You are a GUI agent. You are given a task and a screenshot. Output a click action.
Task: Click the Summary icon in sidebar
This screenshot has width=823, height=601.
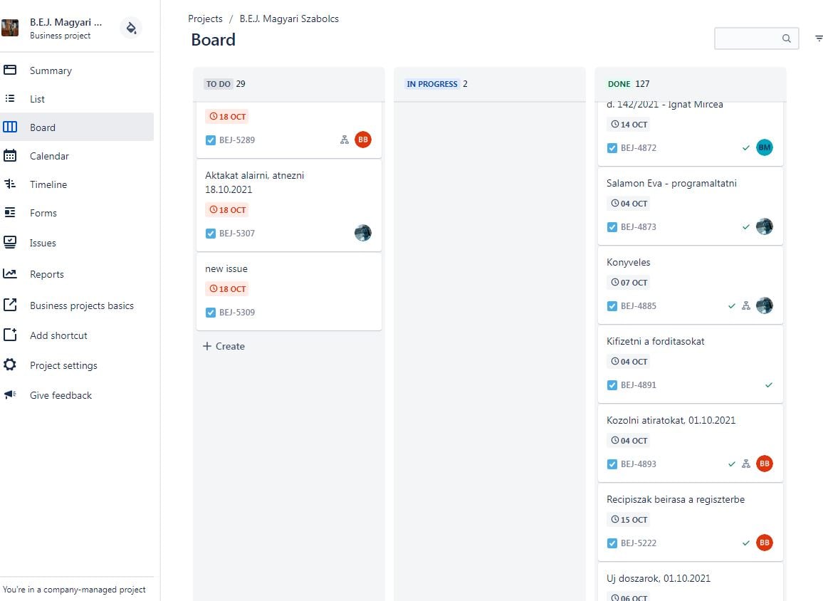pyautogui.click(x=10, y=70)
